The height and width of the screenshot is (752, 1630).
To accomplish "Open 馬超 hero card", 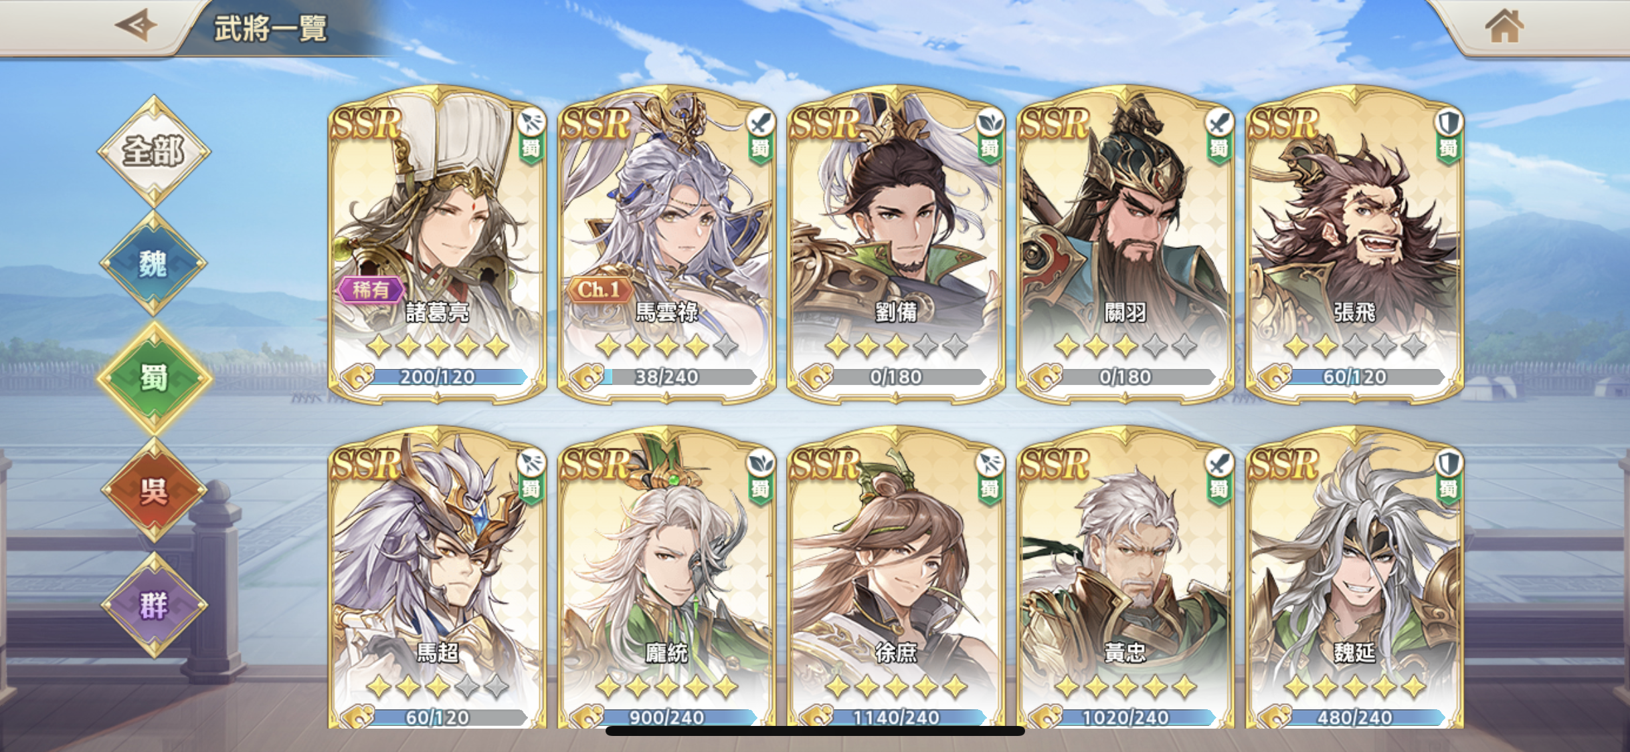I will coord(437,579).
